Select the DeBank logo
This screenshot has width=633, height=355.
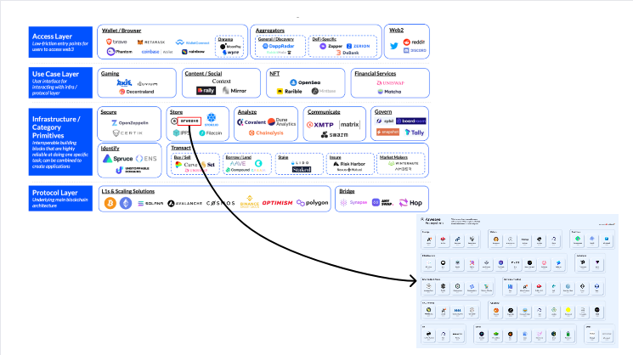tap(348, 53)
